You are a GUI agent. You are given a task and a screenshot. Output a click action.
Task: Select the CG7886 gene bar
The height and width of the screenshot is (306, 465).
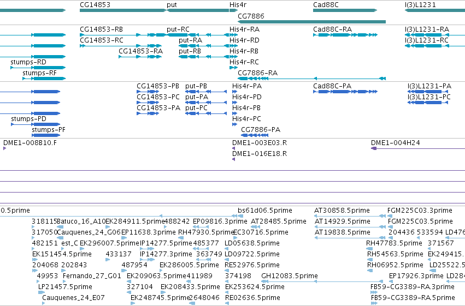pyautogui.click(x=311, y=22)
